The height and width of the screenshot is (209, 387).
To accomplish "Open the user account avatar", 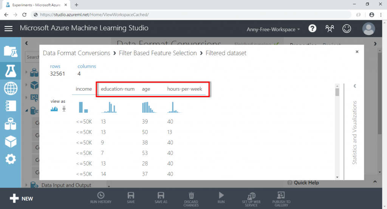I will coord(368,29).
